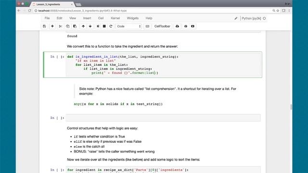This screenshot has height=173, width=308.
Task: Click 'Control structures that help with logic' text
Action: point(103,128)
